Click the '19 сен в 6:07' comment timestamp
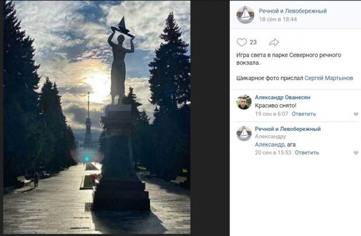Image resolution: width=361 pixels, height=236 pixels. (272, 114)
